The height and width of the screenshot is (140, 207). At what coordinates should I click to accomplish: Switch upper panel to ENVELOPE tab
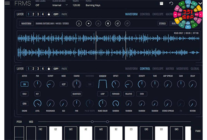tap(158, 14)
